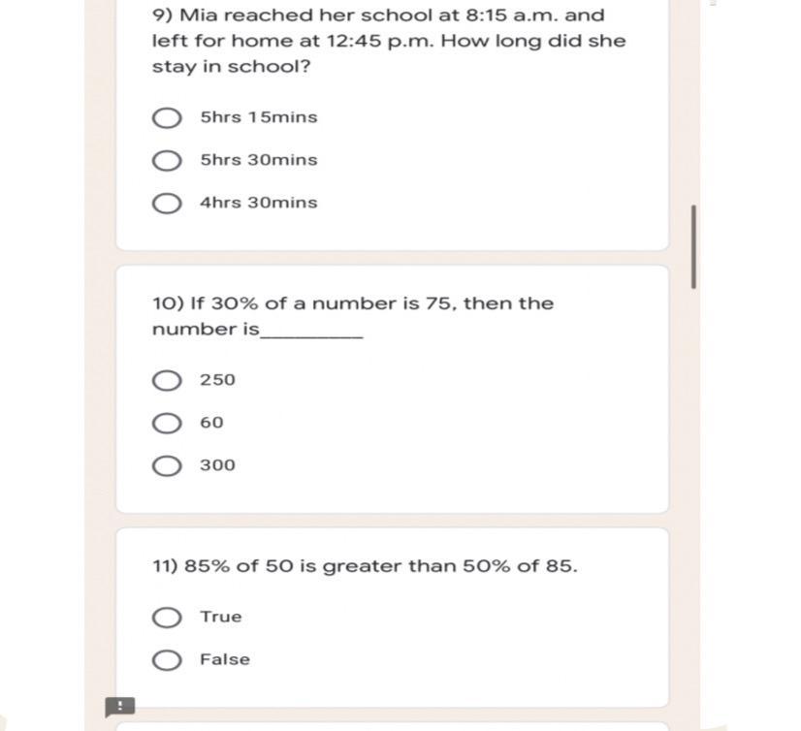The image size is (801, 731).
Task: Click the '5hrs 15mins' label text
Action: (x=259, y=117)
